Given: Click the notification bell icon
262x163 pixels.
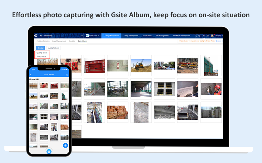Looking at the screenshot, I should (208, 35).
